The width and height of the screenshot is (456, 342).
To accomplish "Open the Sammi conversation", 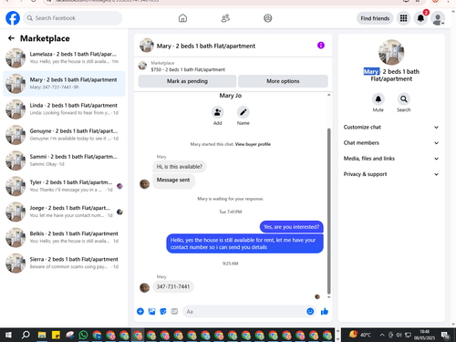I will click(64, 161).
